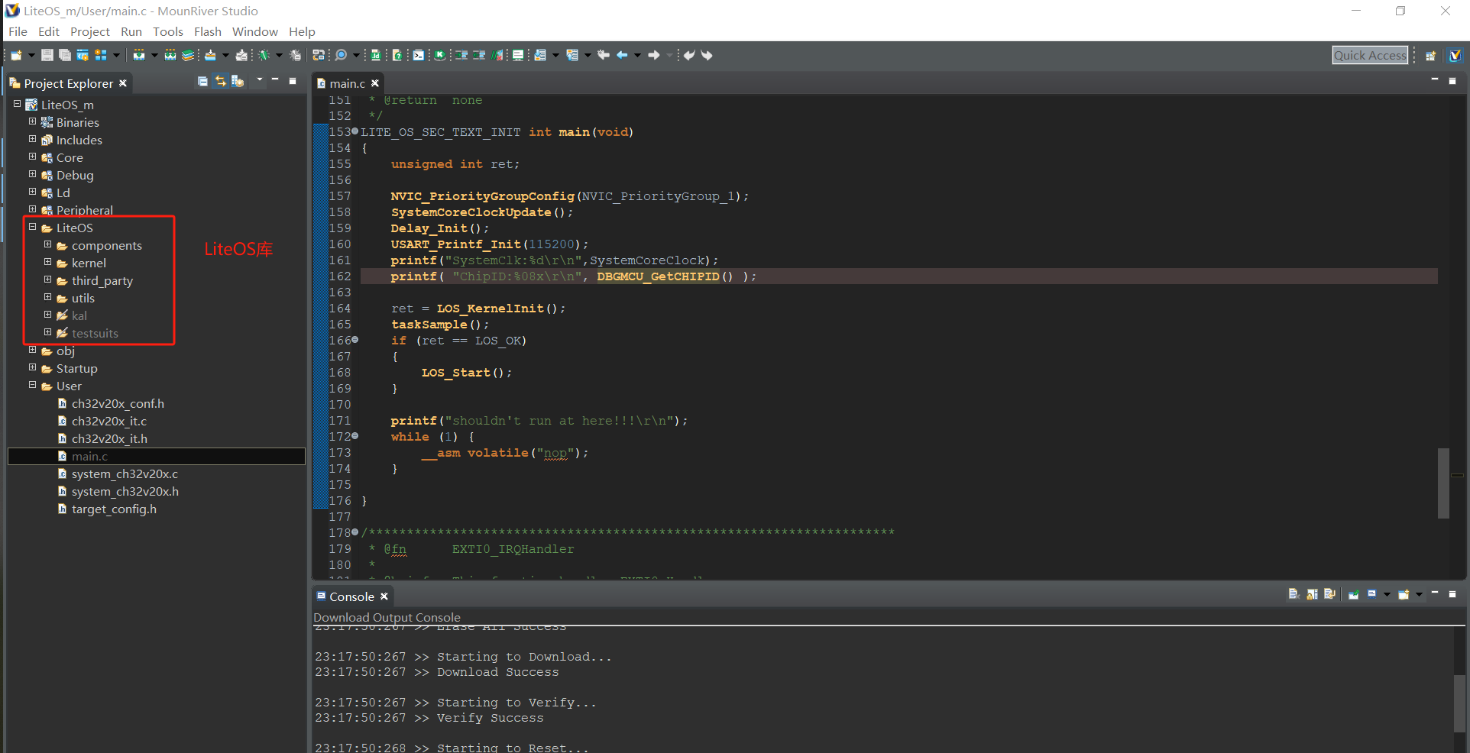Toggle fold marker at line 178
Viewport: 1470px width, 753px height.
point(355,532)
